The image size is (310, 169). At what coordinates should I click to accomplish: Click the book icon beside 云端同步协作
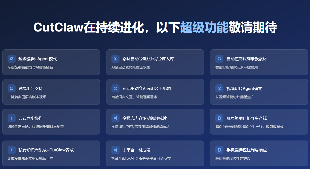tap(12, 118)
